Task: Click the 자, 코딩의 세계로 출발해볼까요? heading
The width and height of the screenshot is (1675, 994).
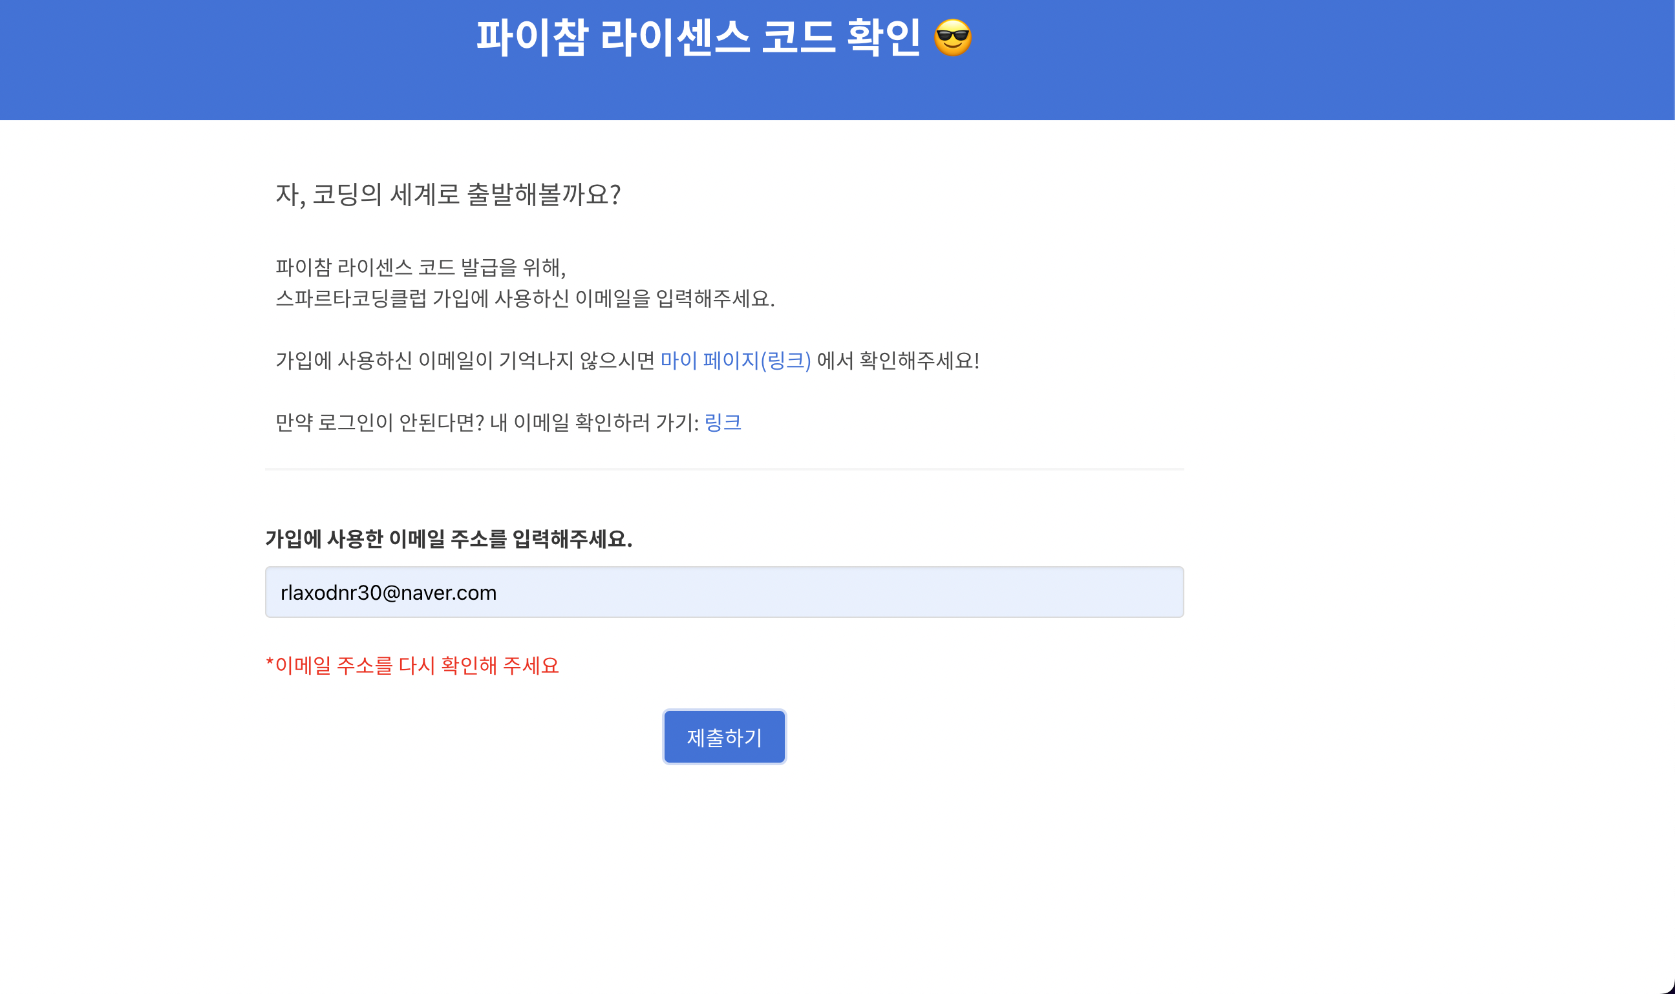Action: click(448, 195)
